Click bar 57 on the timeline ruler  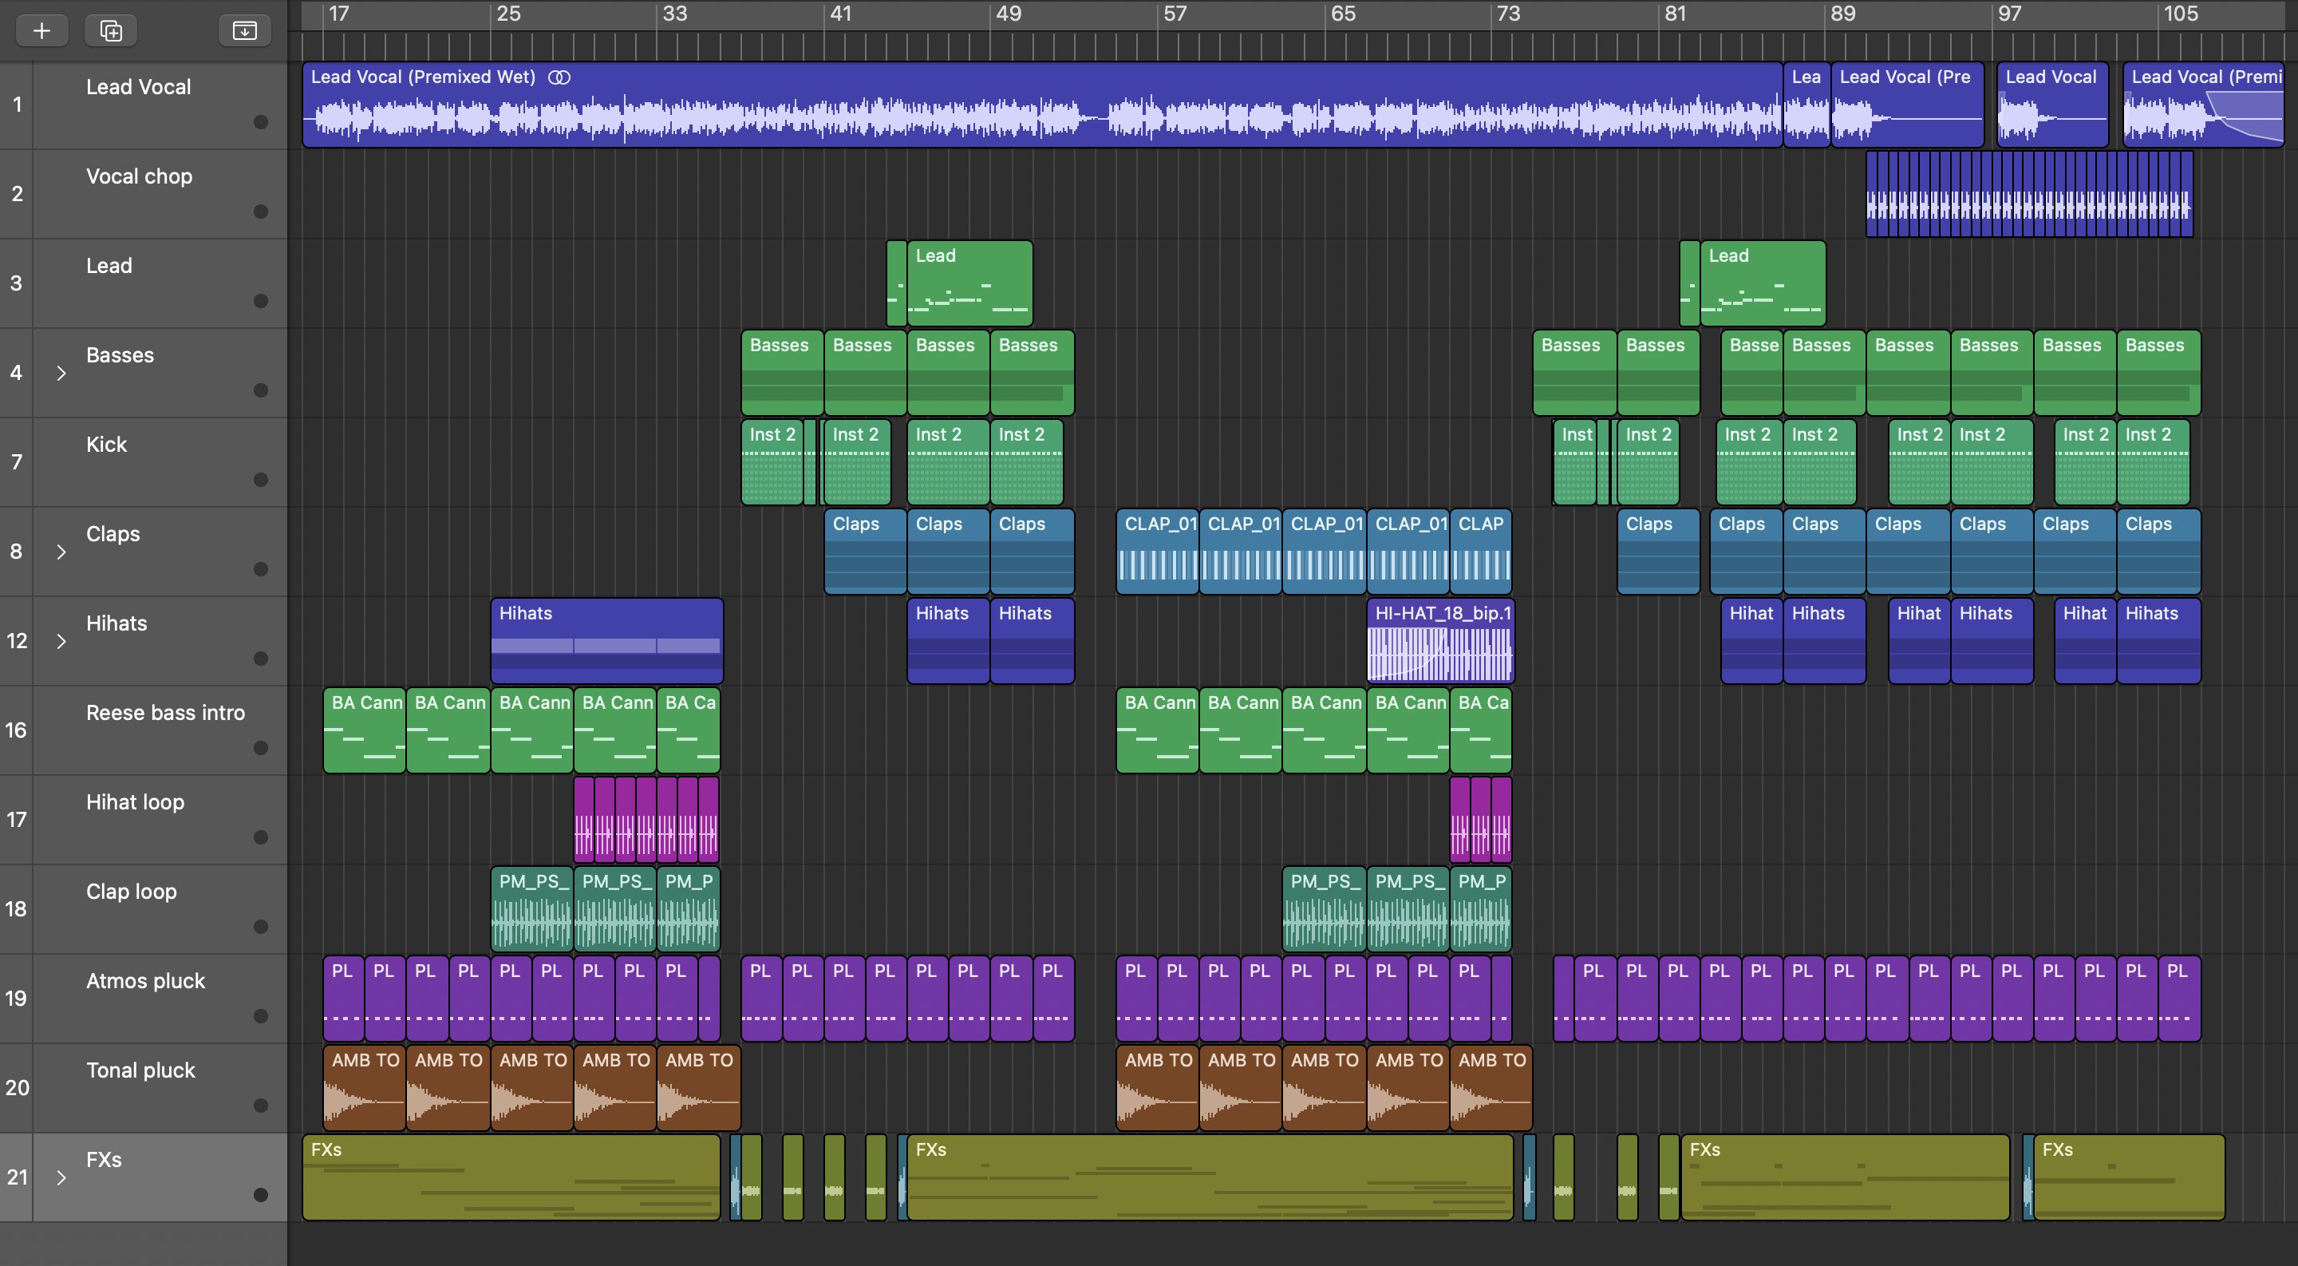(1175, 14)
